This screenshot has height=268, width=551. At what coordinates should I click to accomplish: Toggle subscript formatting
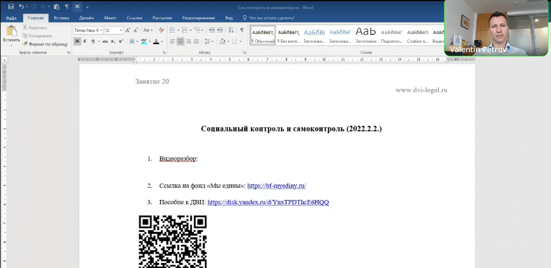point(113,41)
